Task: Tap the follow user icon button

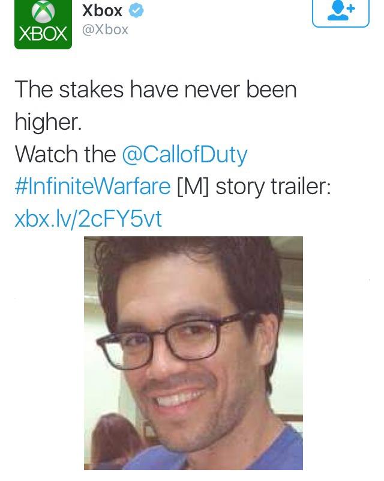Action: [341, 13]
